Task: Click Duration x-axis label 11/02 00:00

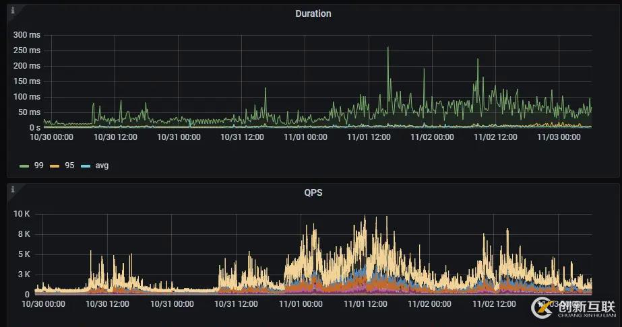Action: click(432, 137)
